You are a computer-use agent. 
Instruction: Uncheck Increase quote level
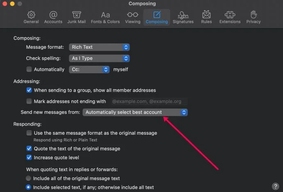click(x=29, y=158)
